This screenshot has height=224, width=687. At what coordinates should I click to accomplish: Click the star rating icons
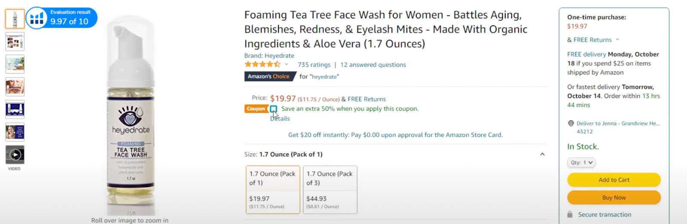(262, 65)
